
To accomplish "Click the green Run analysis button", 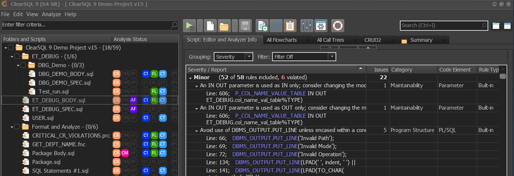I will click(190, 26).
